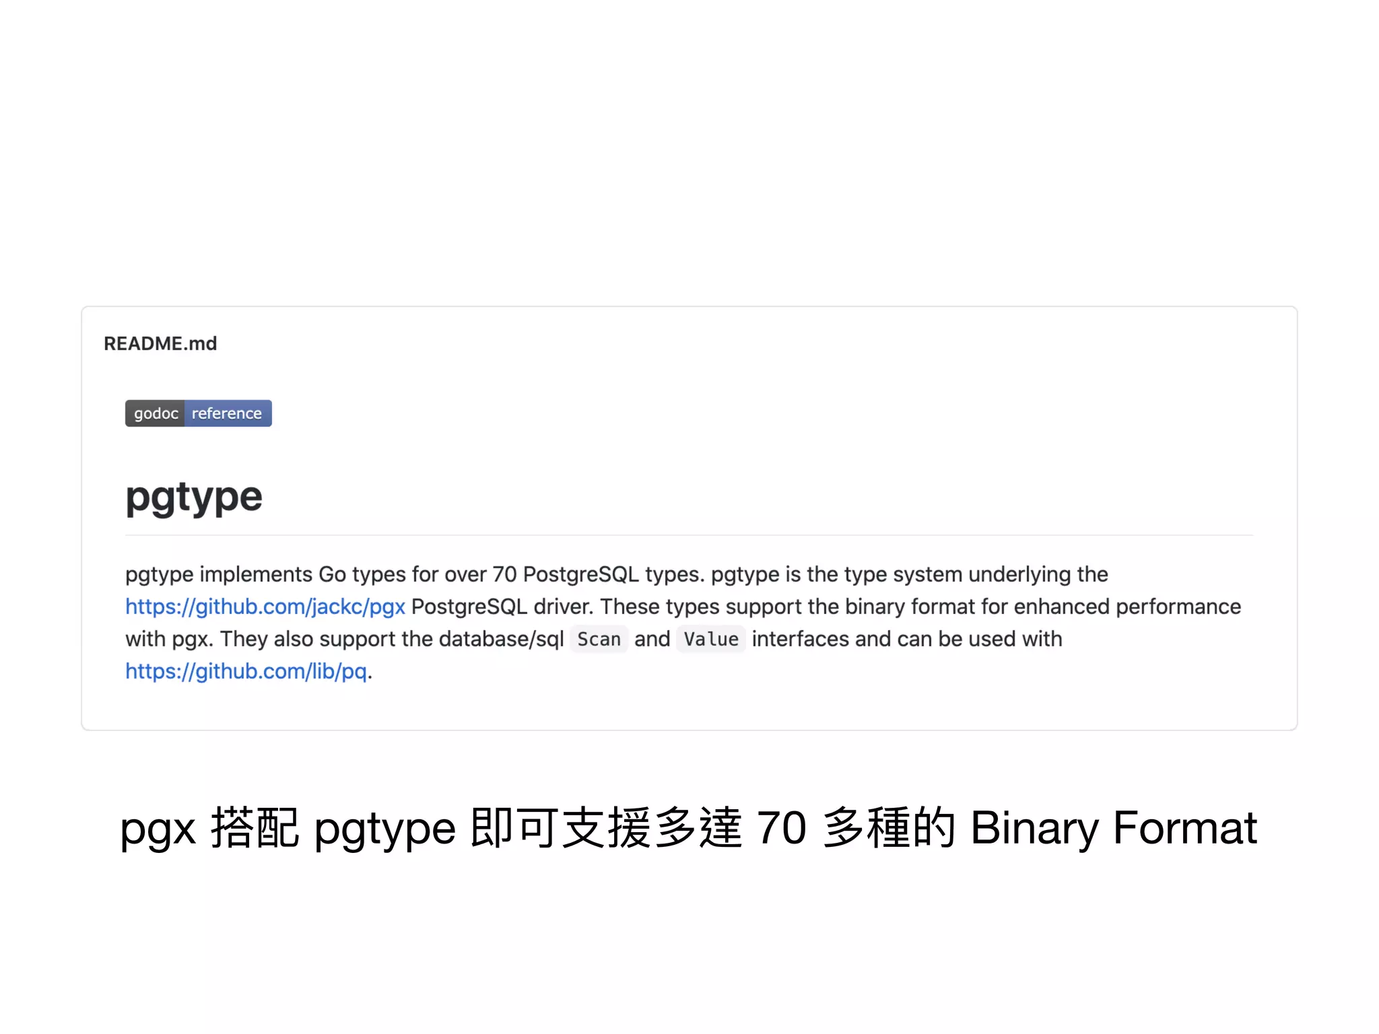Select the inline code word Scan

(x=599, y=639)
